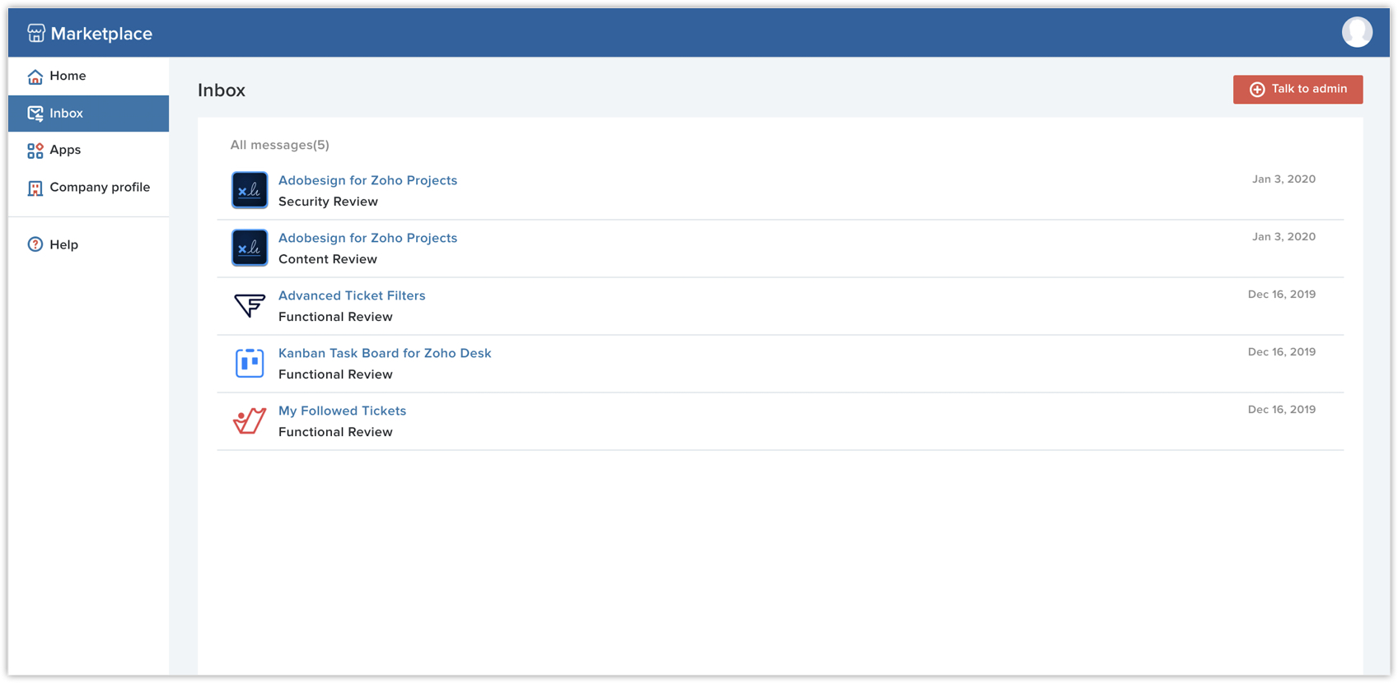Click the Apps grid icon
Viewport: 1398px width, 683px height.
coord(35,151)
